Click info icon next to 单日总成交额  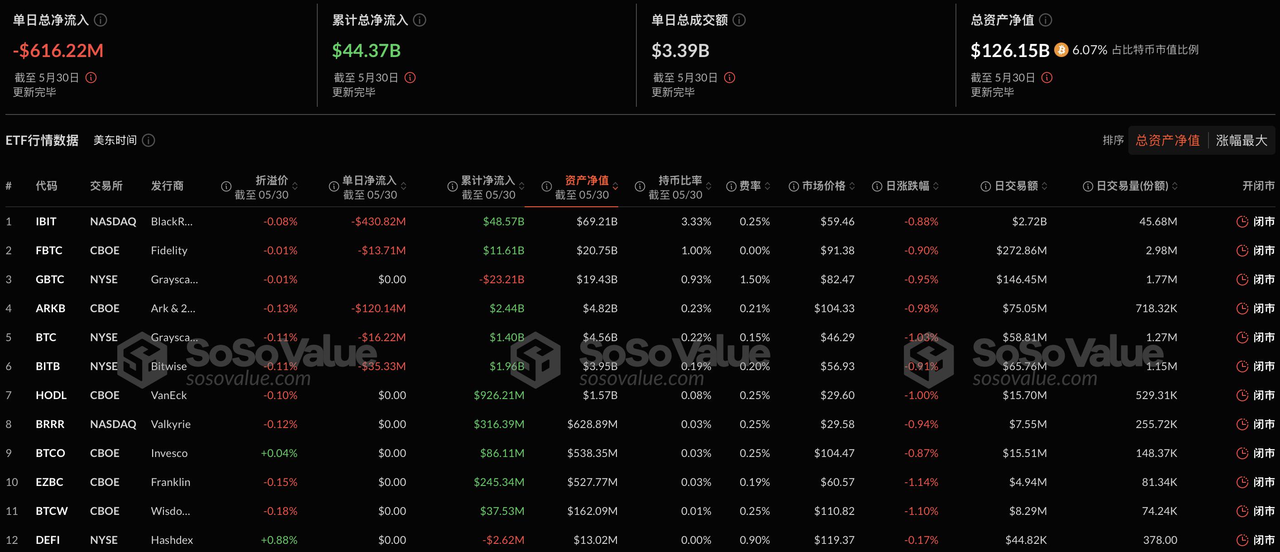coord(740,20)
